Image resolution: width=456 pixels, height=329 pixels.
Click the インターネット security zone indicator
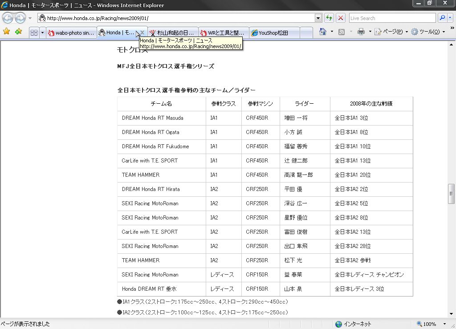pos(353,324)
